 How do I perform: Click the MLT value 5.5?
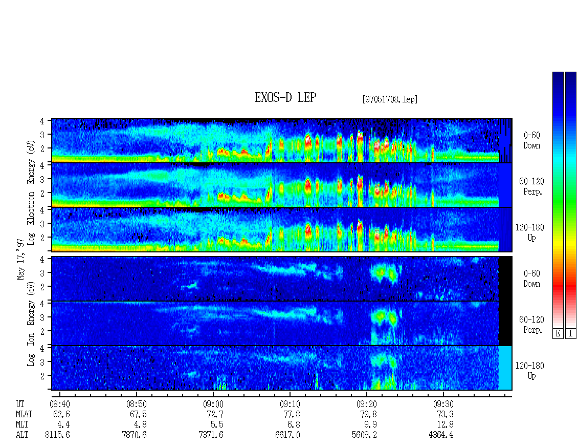click(217, 425)
